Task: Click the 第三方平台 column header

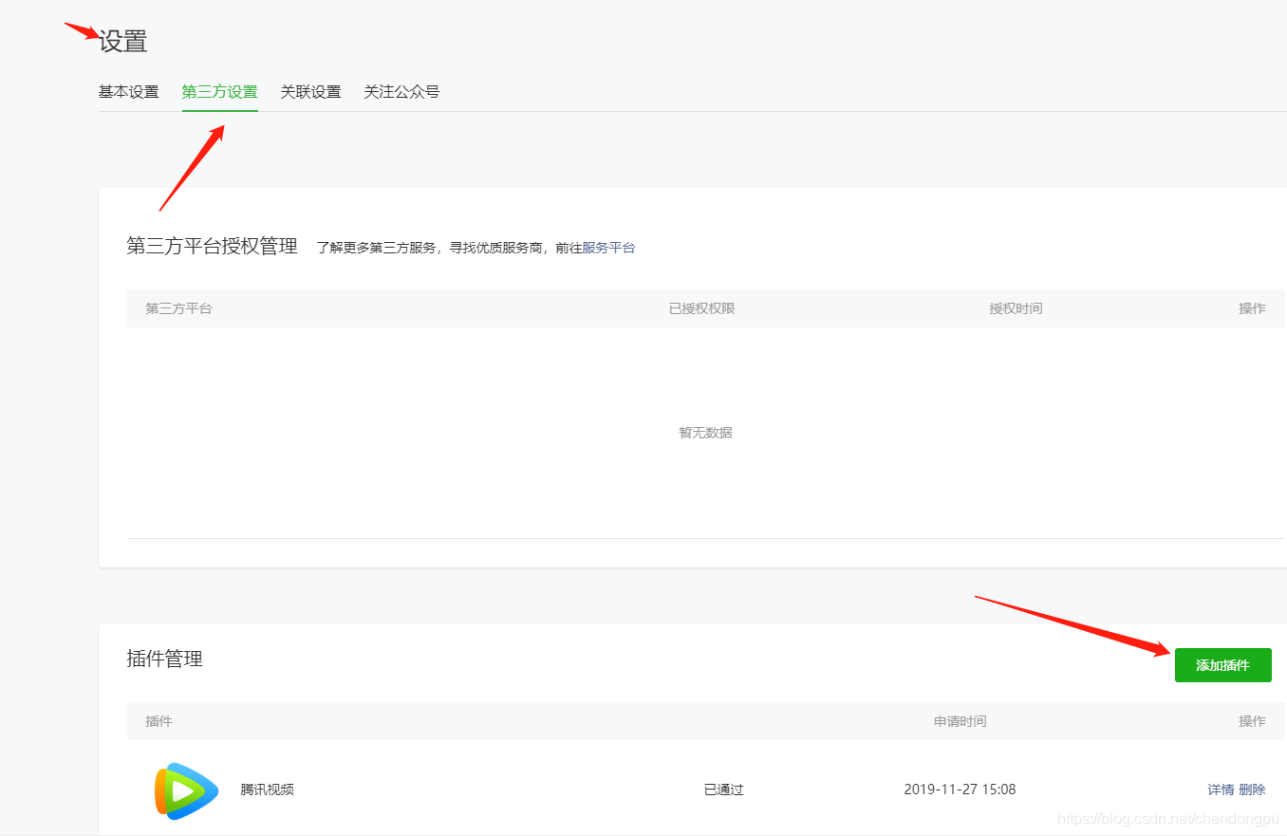Action: click(x=178, y=308)
